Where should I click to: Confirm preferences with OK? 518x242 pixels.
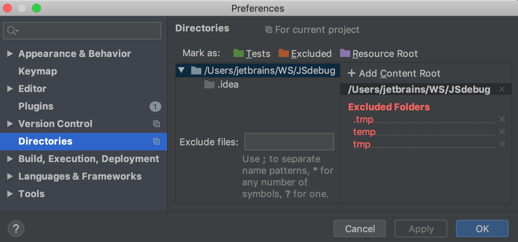482,229
